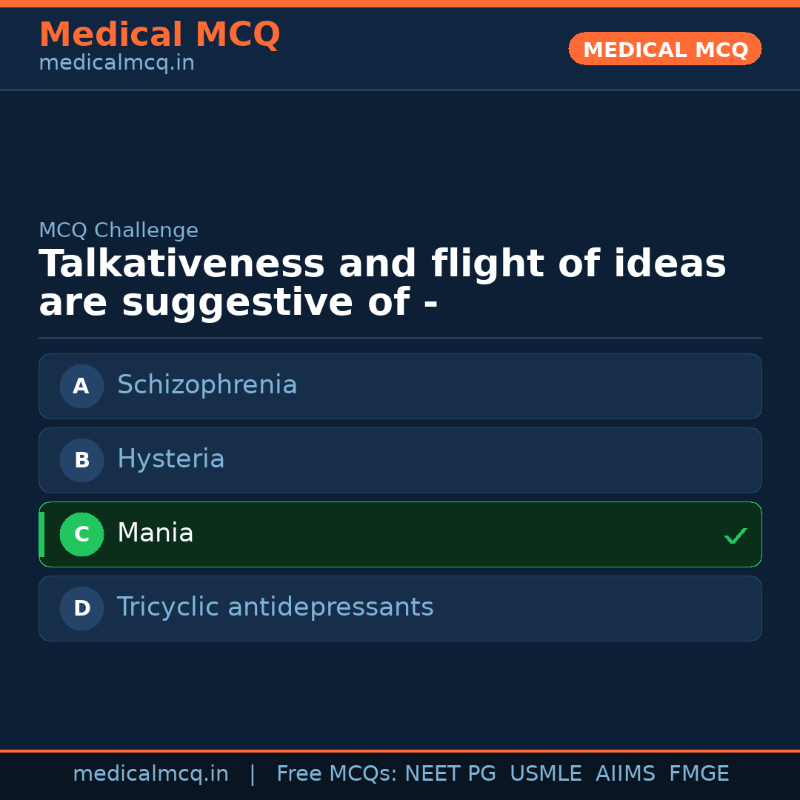The height and width of the screenshot is (800, 800).
Task: Pick the Tricyclic antidepressants answer
Action: point(275,607)
